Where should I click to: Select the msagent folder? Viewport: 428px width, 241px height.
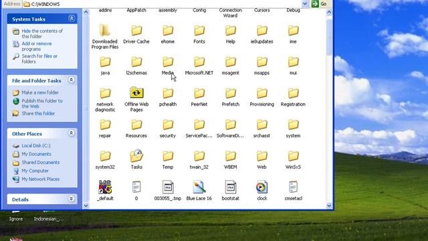pyautogui.click(x=230, y=66)
